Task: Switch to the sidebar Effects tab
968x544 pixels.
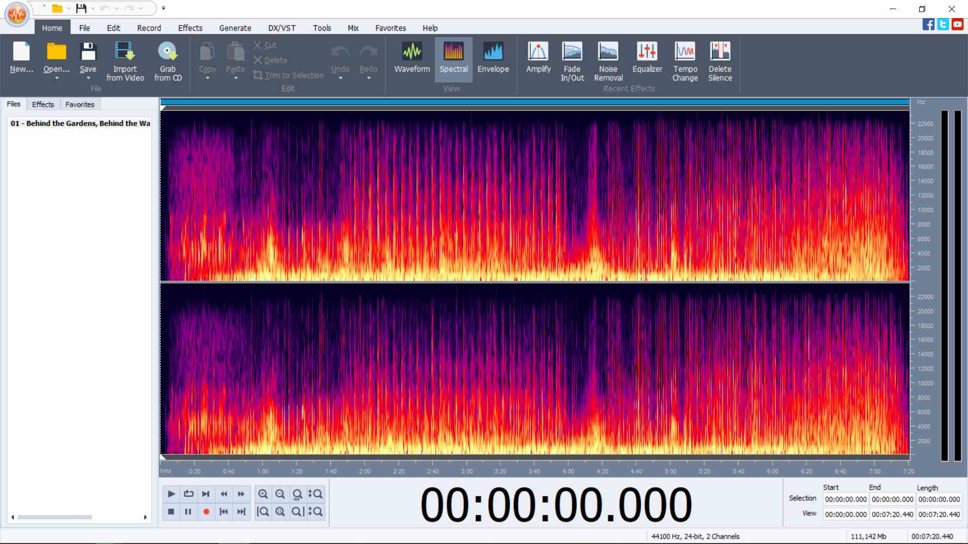Action: pyautogui.click(x=43, y=104)
